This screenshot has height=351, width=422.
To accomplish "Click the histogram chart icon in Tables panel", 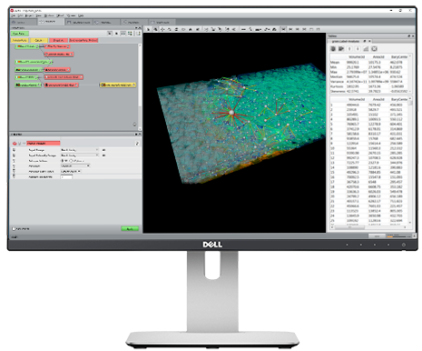I will coord(366,49).
